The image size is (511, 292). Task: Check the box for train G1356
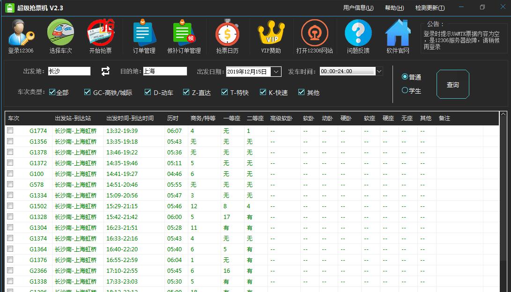coord(10,141)
